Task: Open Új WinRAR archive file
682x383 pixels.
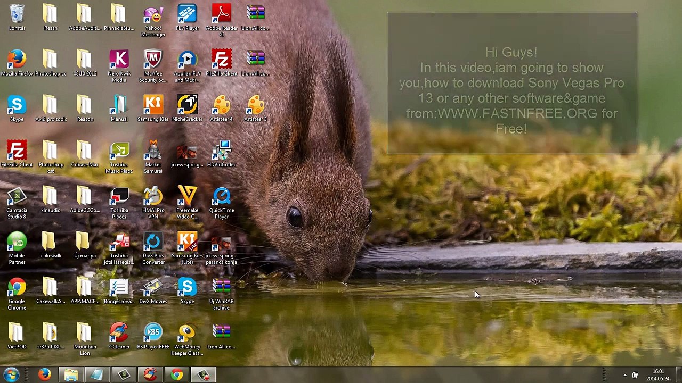Action: pyautogui.click(x=221, y=294)
